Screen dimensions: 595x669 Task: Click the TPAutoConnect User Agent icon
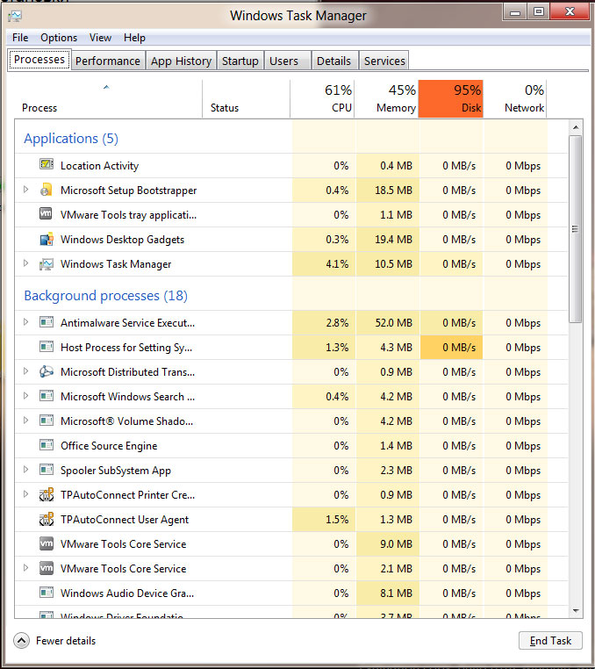[47, 519]
